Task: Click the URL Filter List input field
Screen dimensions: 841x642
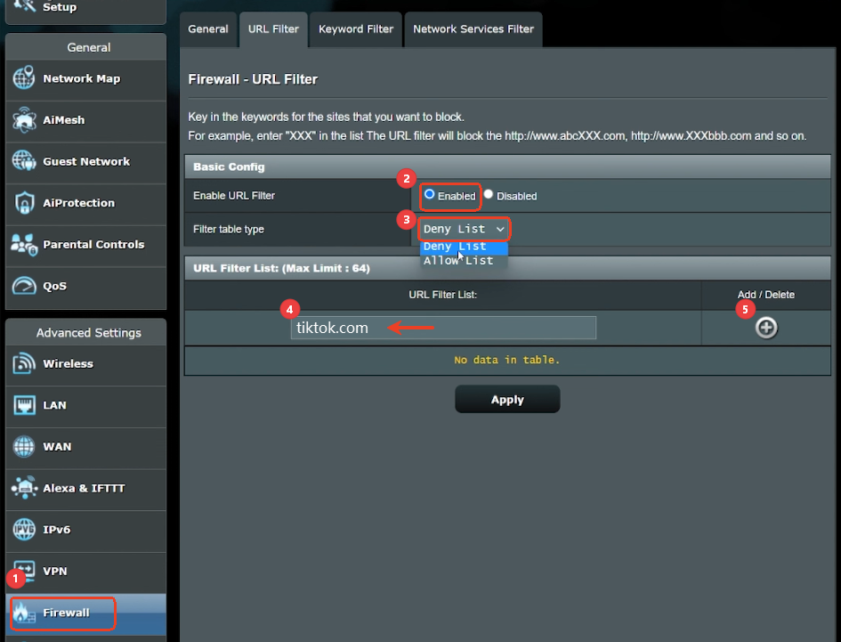Action: coord(443,327)
